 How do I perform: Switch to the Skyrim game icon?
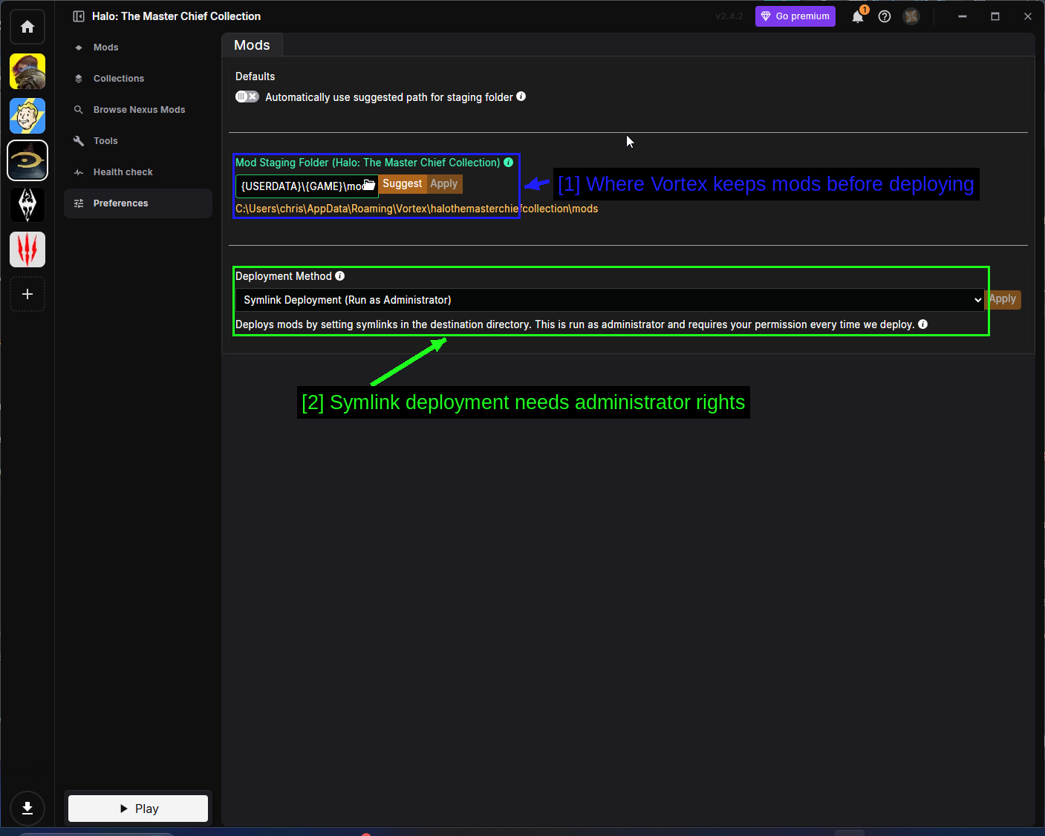tap(27, 205)
